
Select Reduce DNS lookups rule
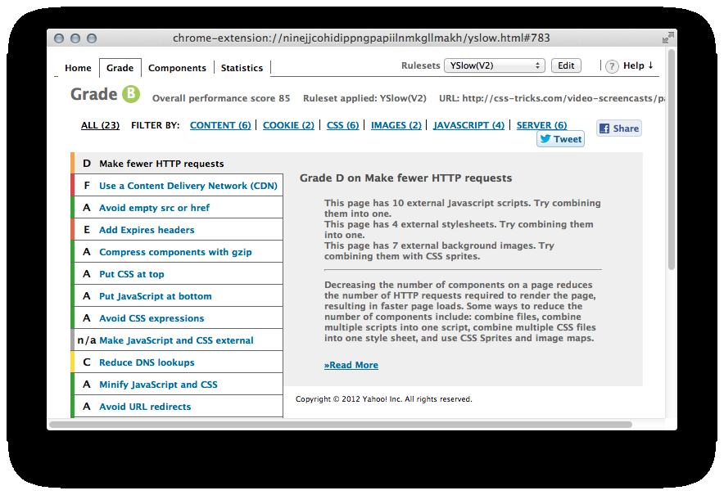[x=177, y=362]
